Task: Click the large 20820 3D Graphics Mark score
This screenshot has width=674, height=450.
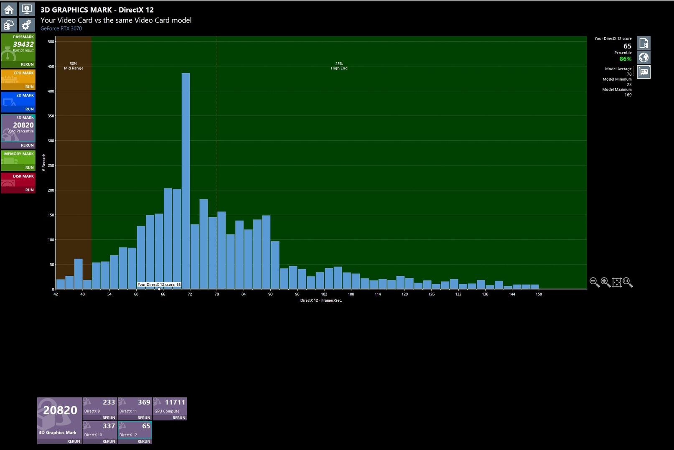Action: [60, 410]
